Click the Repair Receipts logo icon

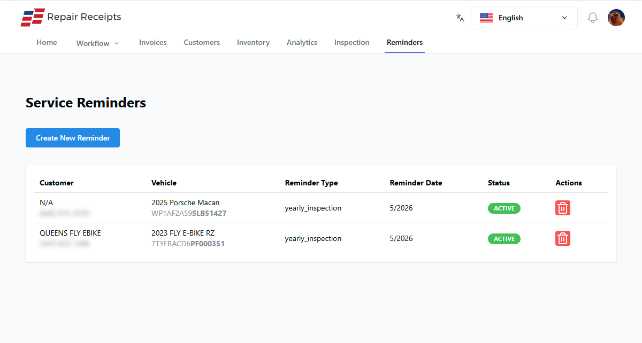32,18
